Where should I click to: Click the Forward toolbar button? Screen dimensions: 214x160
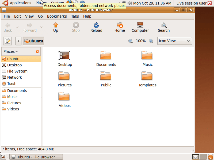click(x=29, y=27)
